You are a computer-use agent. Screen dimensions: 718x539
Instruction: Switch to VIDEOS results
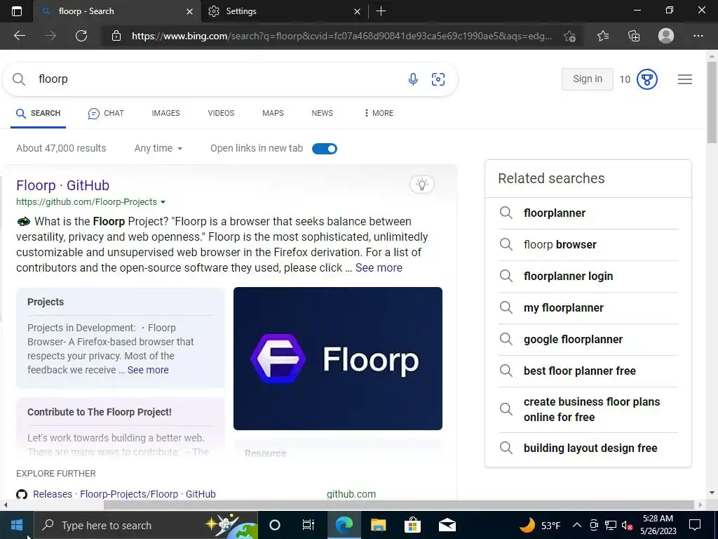221,113
